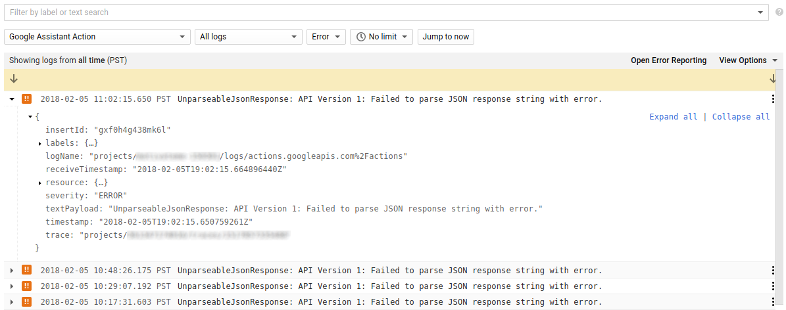Open three-dot menu for 10:29:07 log entry

[773, 286]
